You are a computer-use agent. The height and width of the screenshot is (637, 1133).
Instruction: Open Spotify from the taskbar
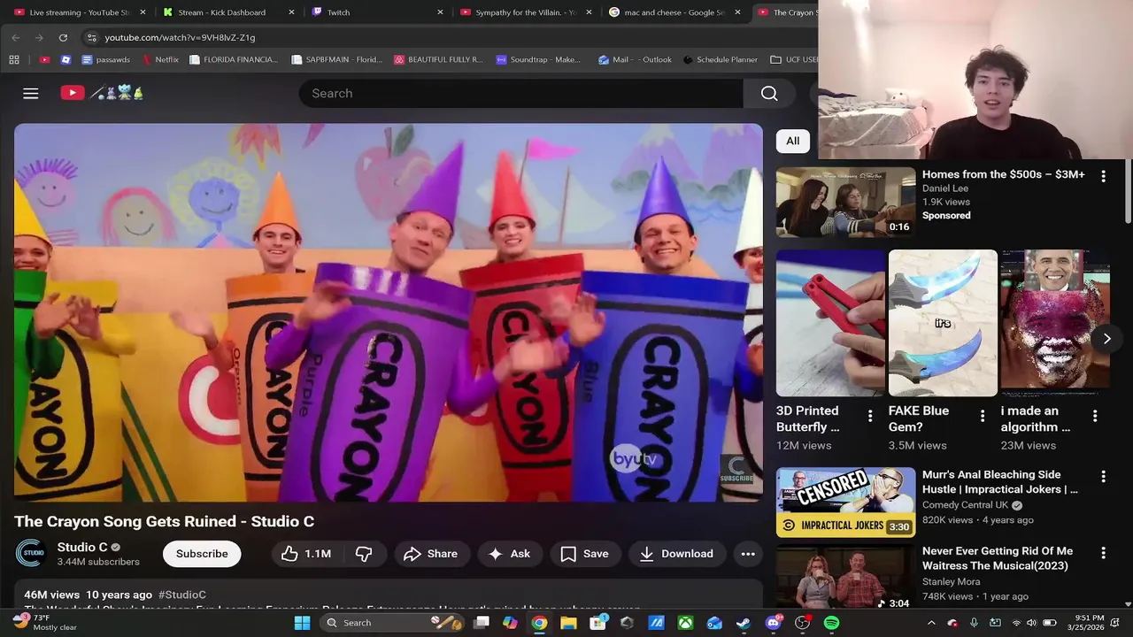tap(831, 623)
